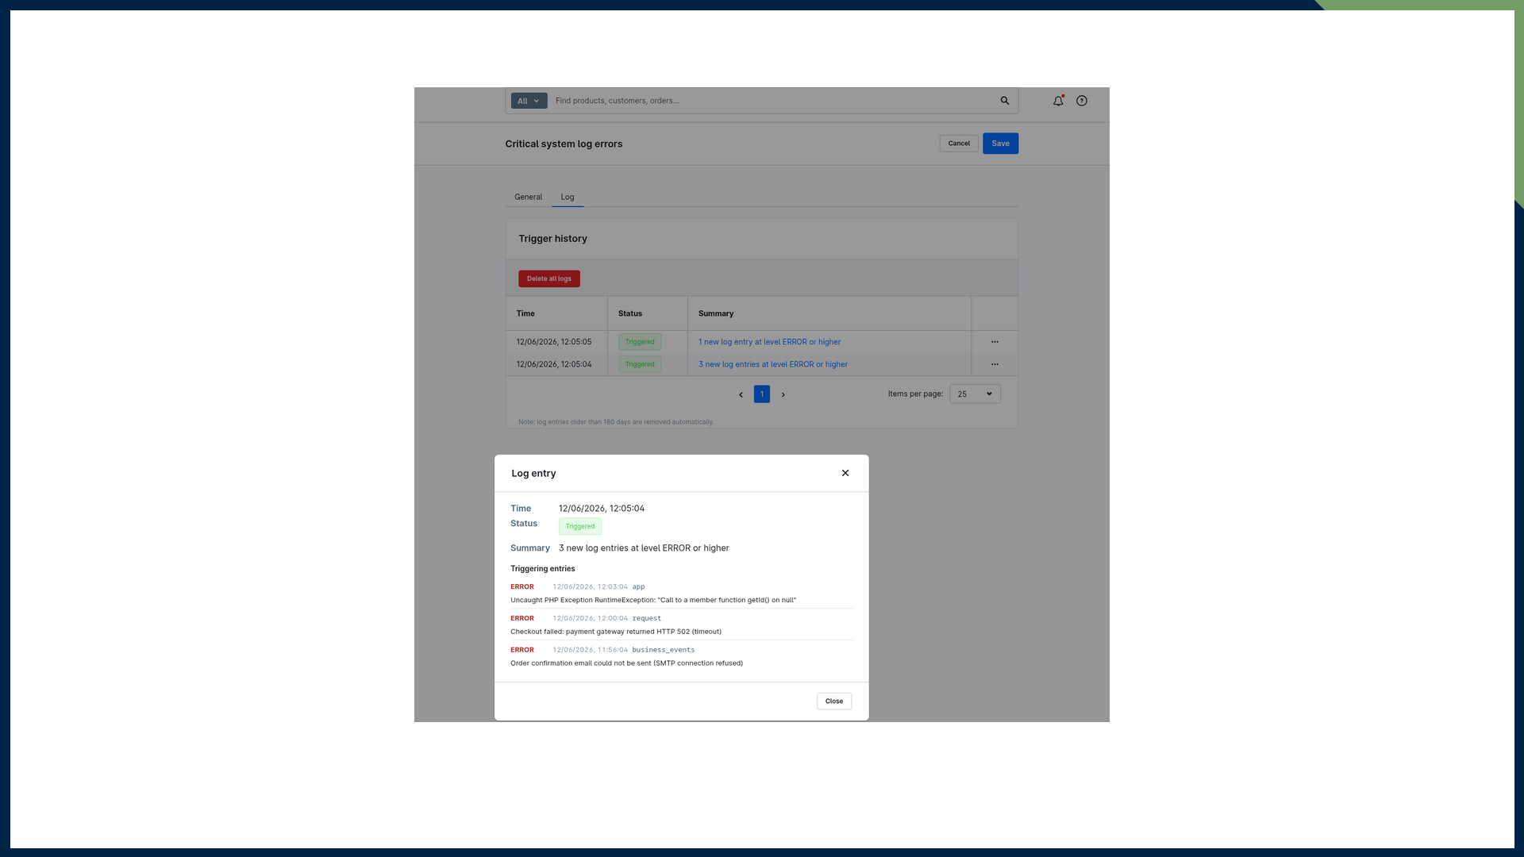Open the Items per page dropdown

(975, 394)
